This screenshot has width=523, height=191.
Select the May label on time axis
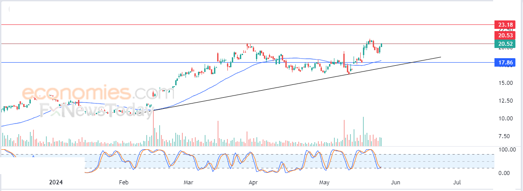[x=325, y=183]
